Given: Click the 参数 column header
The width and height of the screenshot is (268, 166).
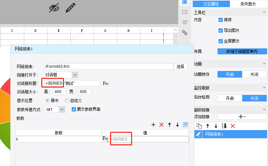Looking at the screenshot, I should tap(59, 133).
